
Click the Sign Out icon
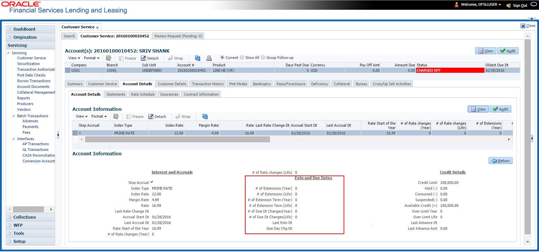coord(509,5)
